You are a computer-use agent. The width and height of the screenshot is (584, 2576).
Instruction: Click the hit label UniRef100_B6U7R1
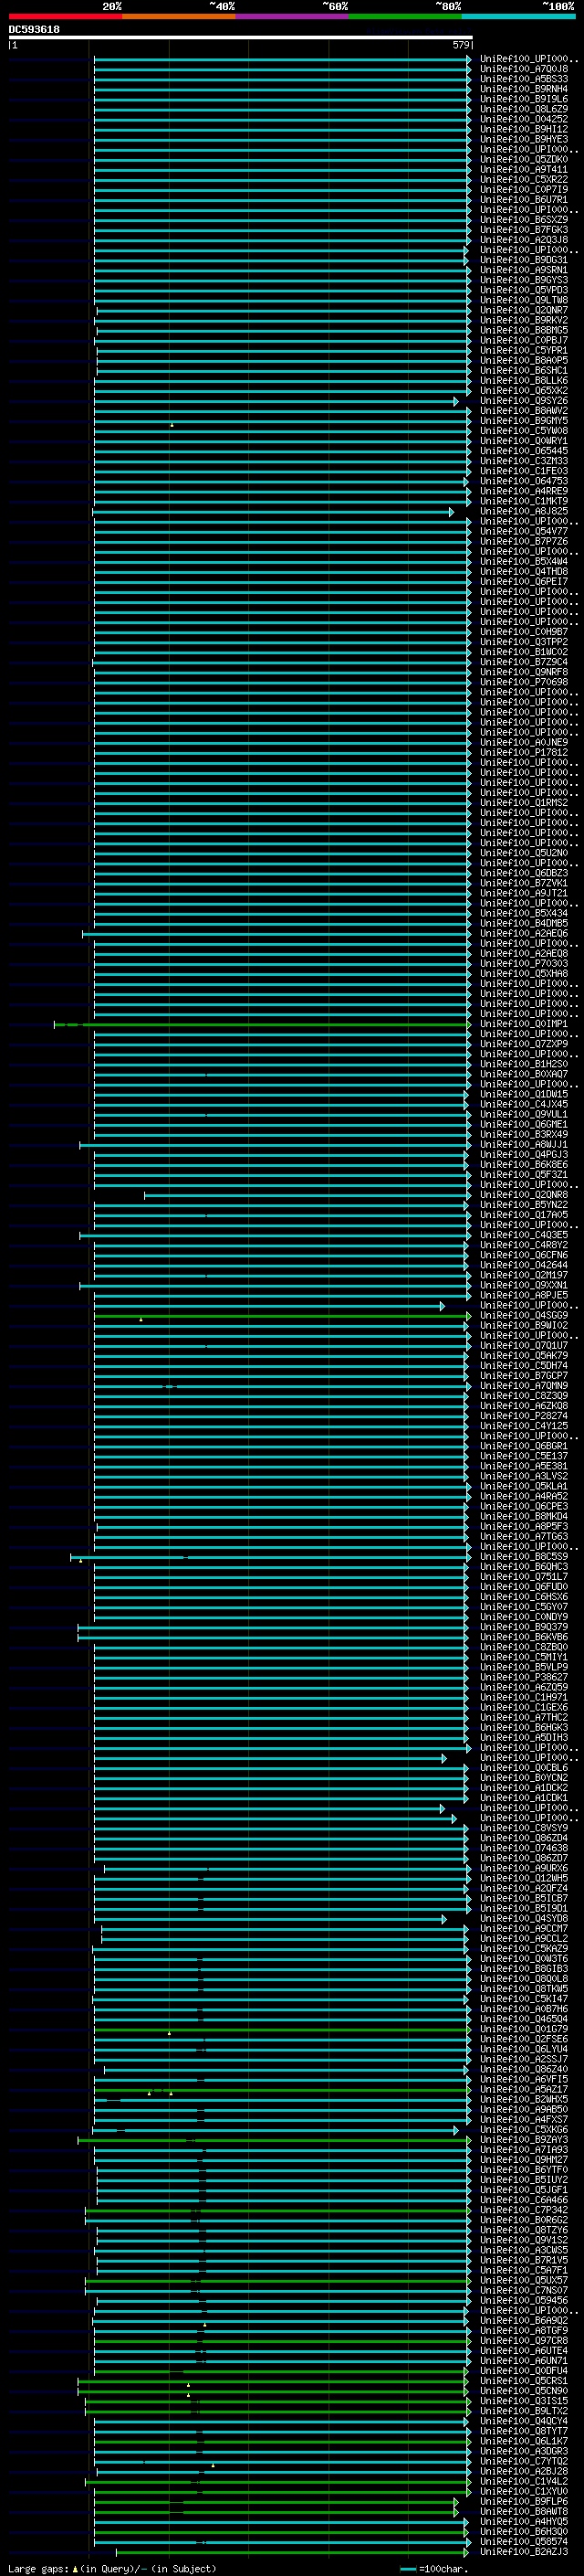pyautogui.click(x=524, y=200)
